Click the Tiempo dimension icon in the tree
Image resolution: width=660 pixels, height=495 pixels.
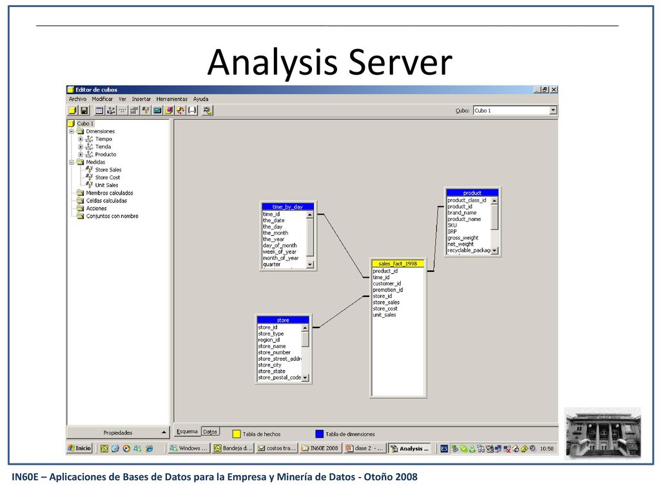click(x=89, y=139)
